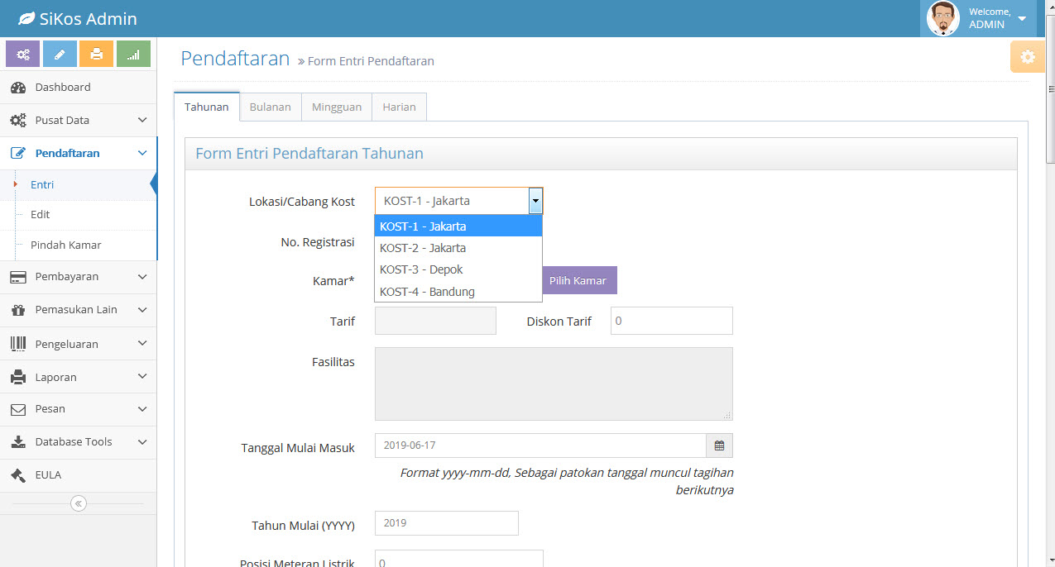Viewport: 1055px width, 567px height.
Task: Switch to the Harian tab
Action: 399,107
